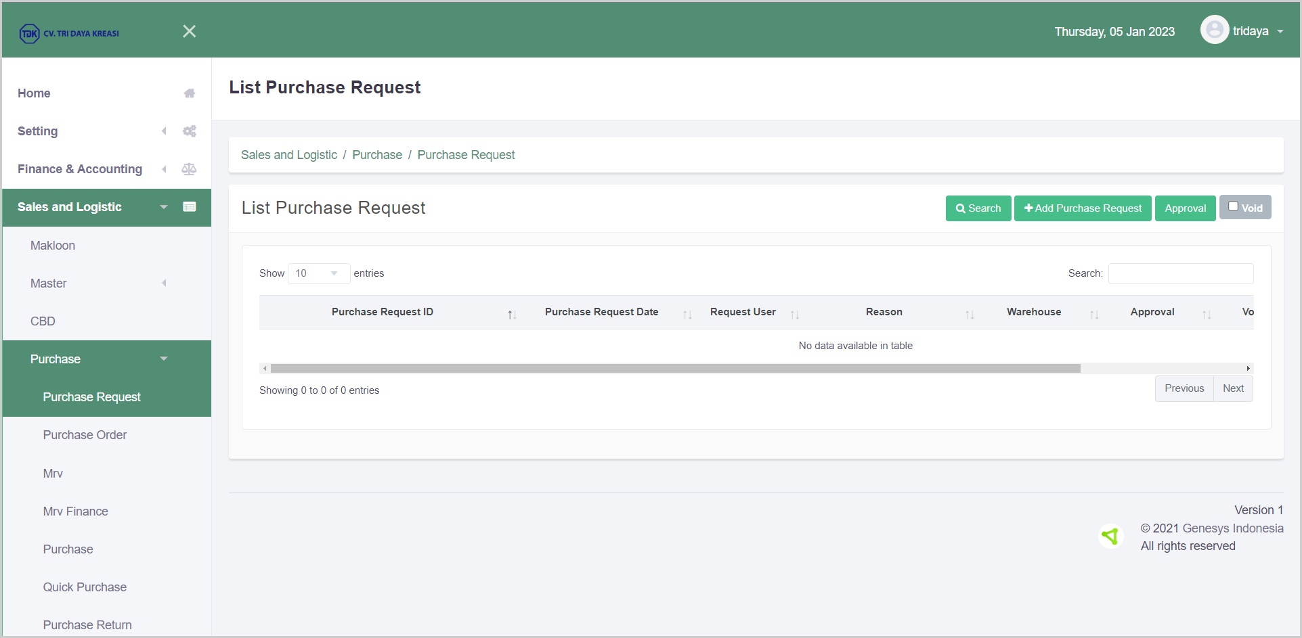Click the Sales and Logistic card icon
Viewport: 1302px width, 638px height.
pyautogui.click(x=190, y=207)
